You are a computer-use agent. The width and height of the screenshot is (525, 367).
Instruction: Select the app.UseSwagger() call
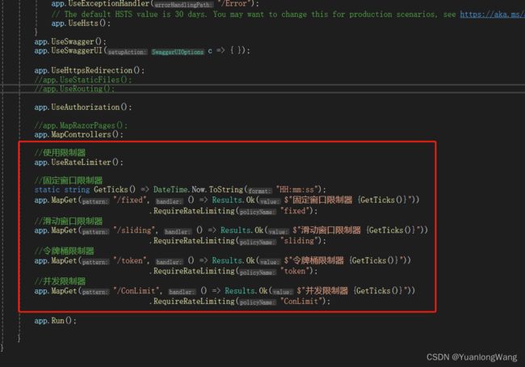(70, 41)
